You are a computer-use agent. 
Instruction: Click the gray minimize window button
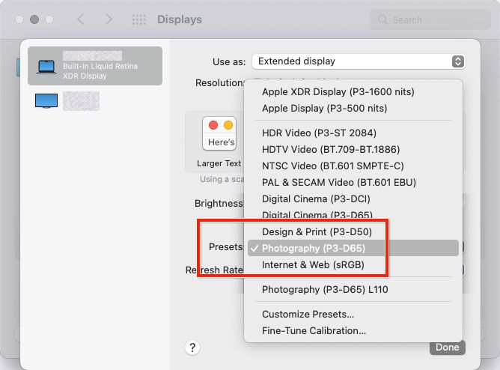pyautogui.click(x=34, y=19)
